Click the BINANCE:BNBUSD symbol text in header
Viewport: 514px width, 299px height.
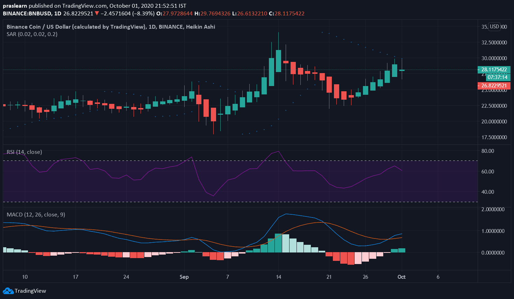[27, 14]
